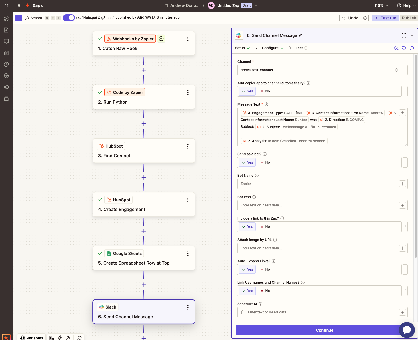Viewport: 418px width, 340px height.
Task: Open the left sidebar notes comment icon
Action: [x=6, y=41]
